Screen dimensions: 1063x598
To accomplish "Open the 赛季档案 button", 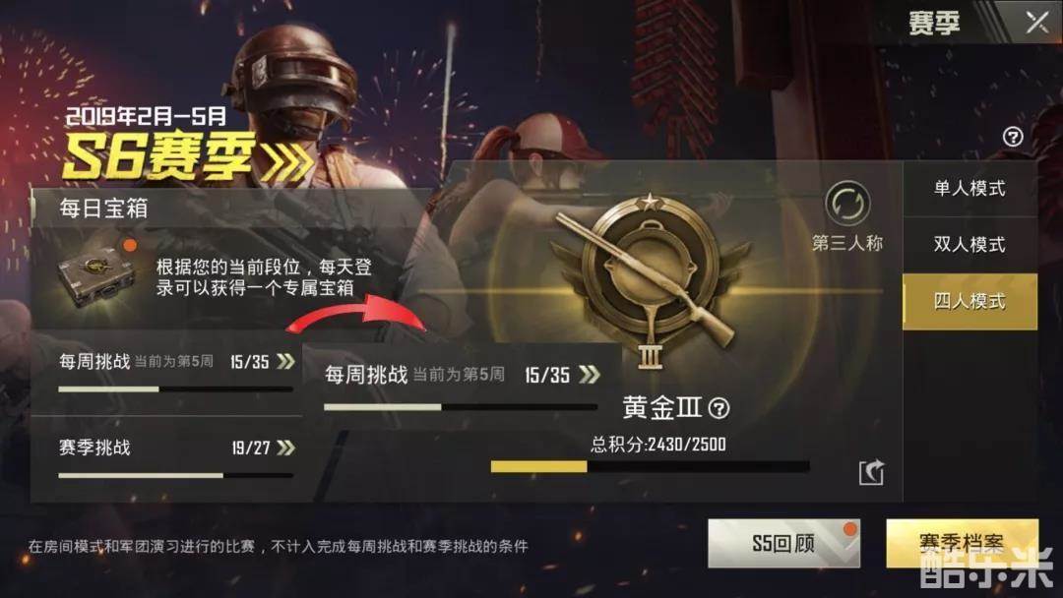I will click(962, 543).
